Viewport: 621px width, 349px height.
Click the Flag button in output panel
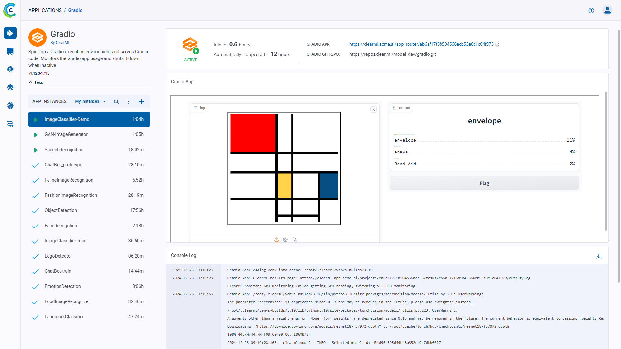pyautogui.click(x=484, y=183)
